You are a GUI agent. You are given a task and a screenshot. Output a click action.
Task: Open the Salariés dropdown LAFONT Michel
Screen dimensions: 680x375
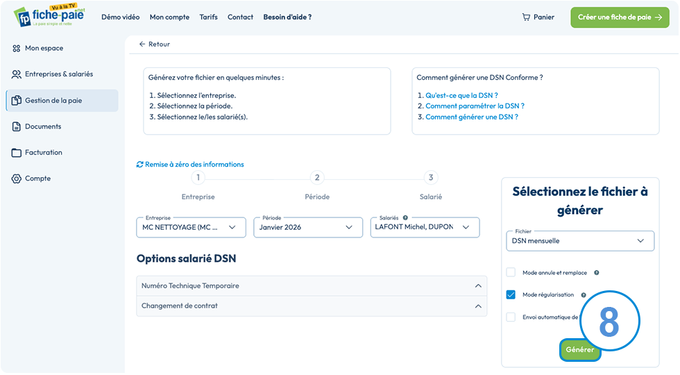click(425, 227)
